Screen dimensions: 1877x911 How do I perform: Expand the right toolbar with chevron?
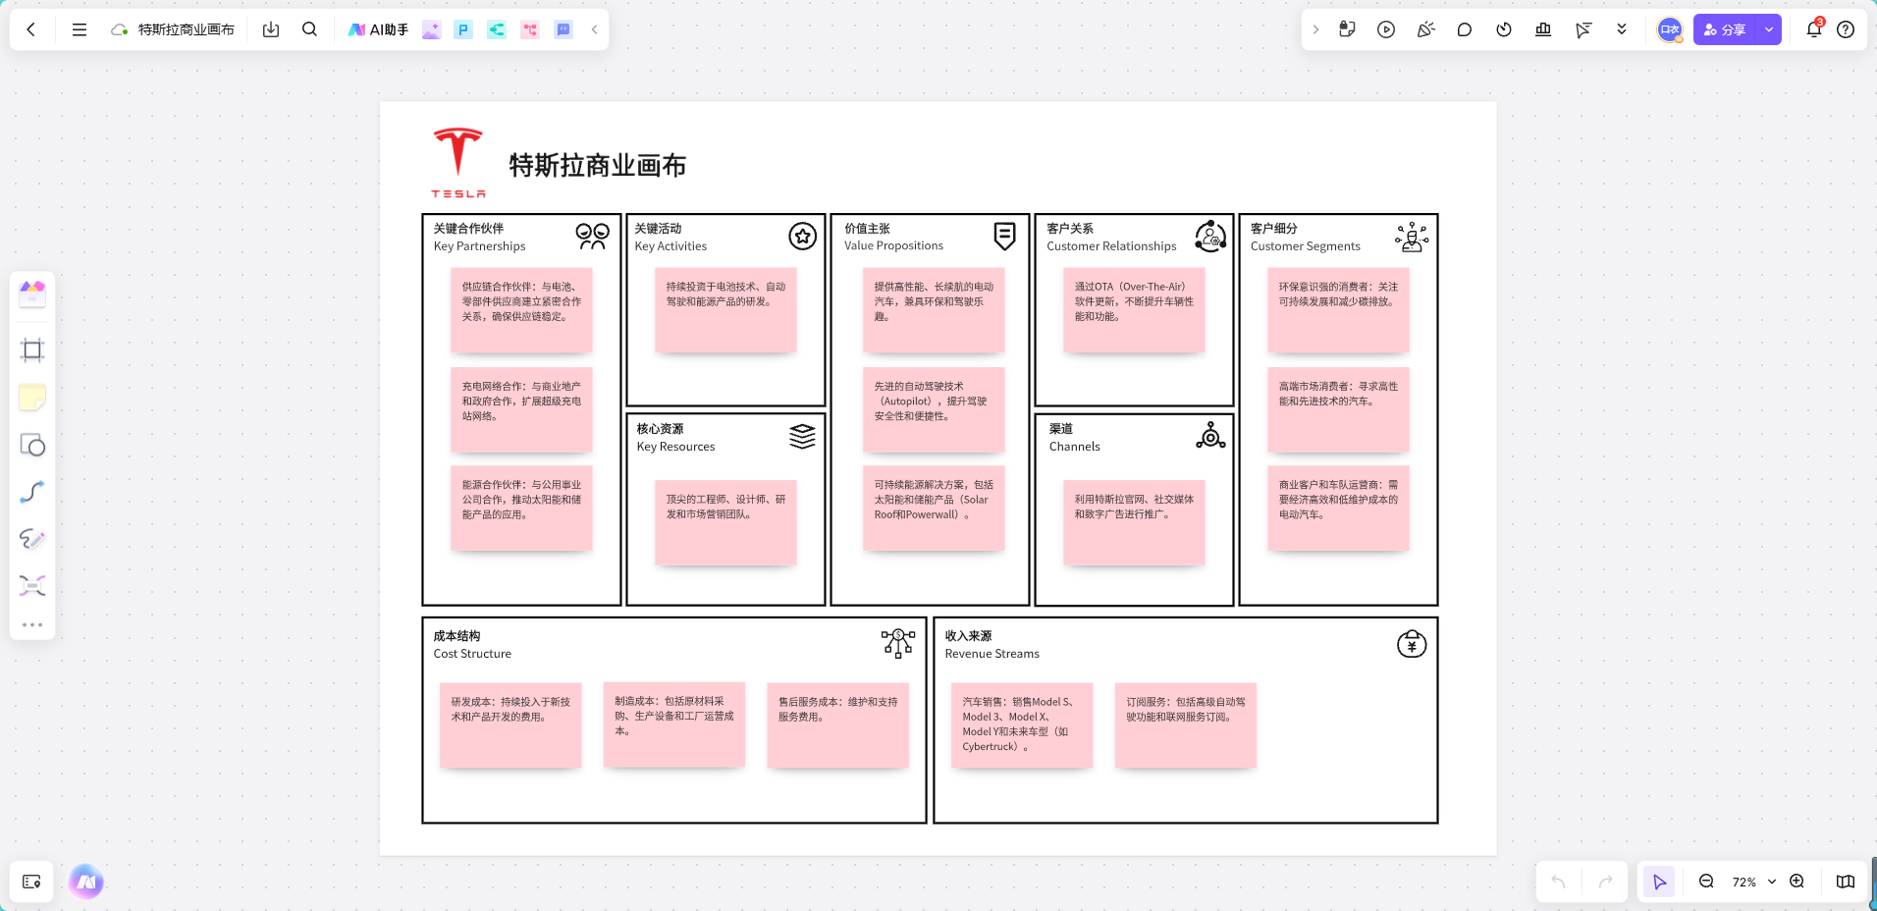(x=1315, y=29)
